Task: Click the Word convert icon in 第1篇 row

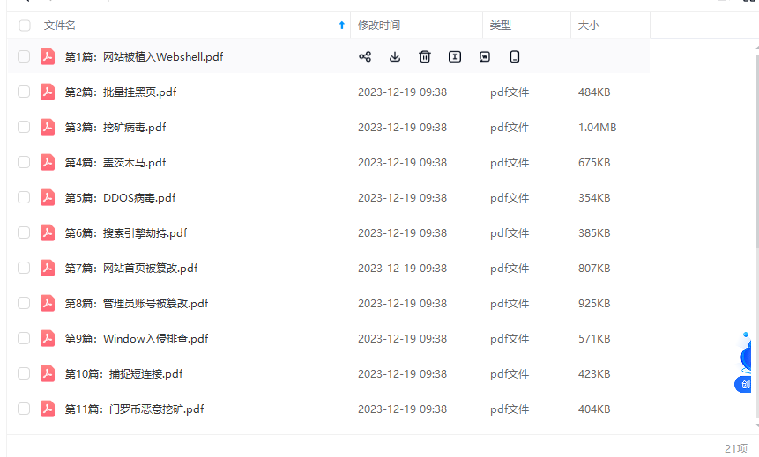Action: pyautogui.click(x=485, y=56)
